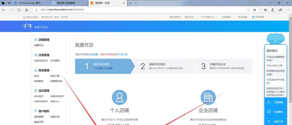Open 我要寄快递 in sidebar
The height and width of the screenshot is (125, 292).
click(56, 81)
